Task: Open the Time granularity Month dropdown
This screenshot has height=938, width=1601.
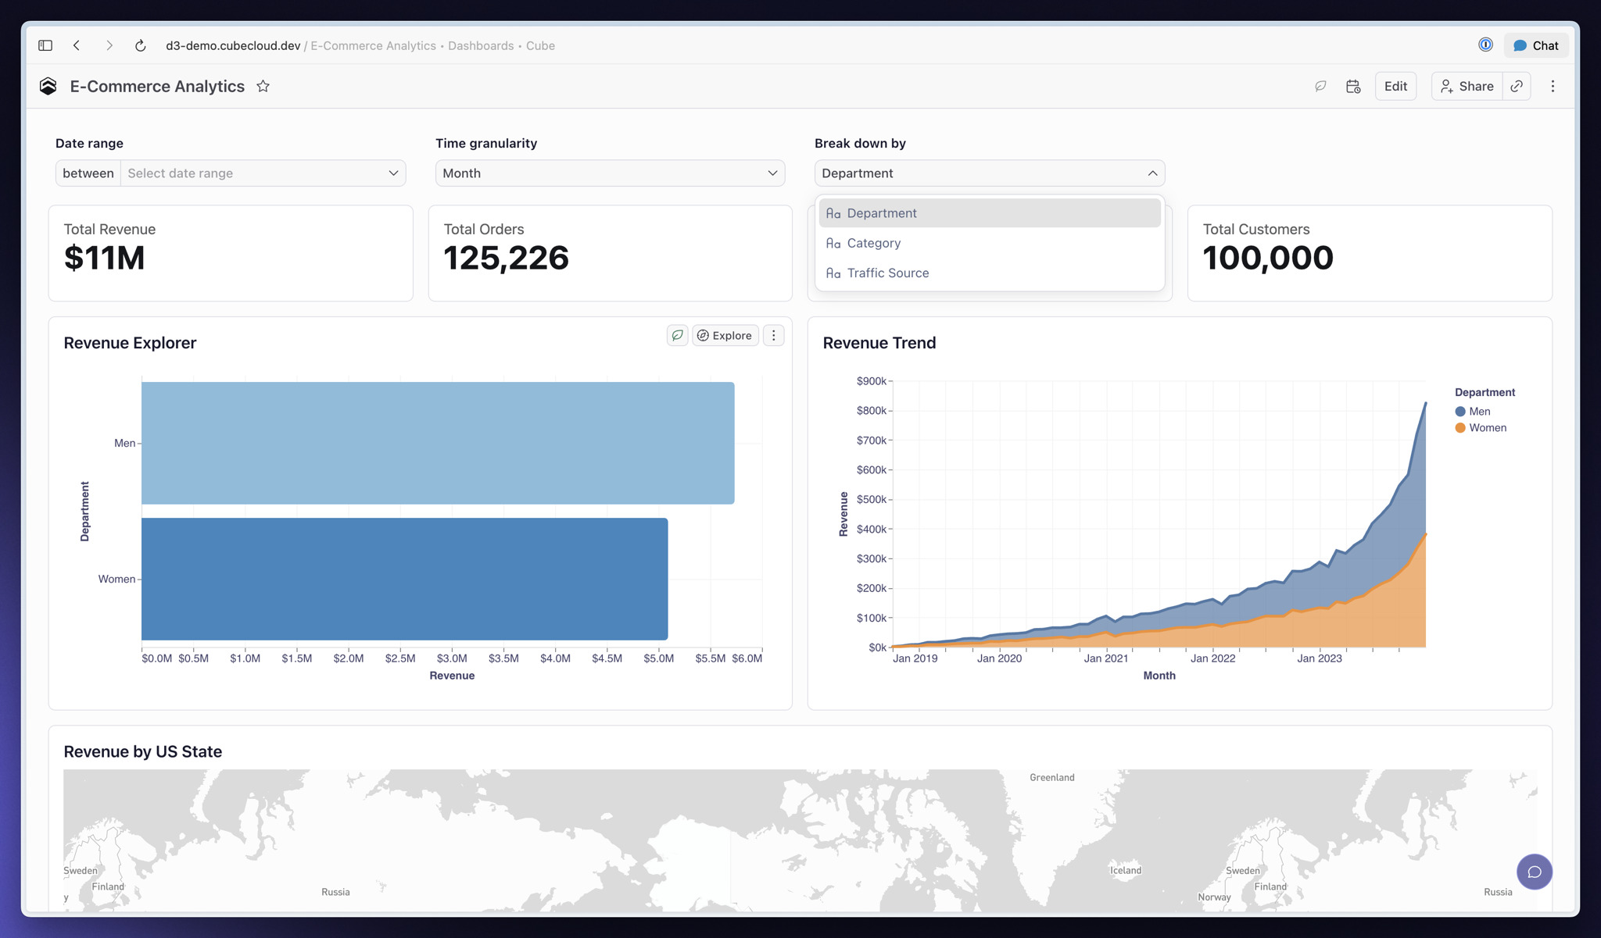Action: [x=610, y=173]
